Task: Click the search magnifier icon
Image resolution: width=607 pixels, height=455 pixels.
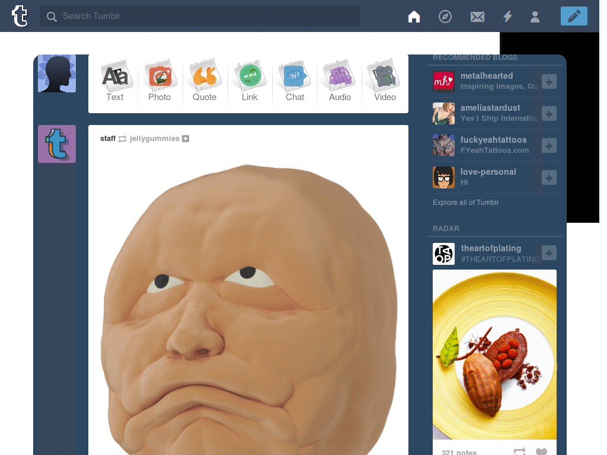Action: [52, 17]
